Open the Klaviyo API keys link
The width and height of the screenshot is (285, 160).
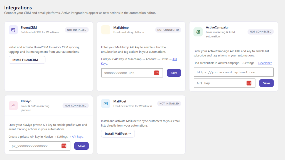click(x=77, y=137)
